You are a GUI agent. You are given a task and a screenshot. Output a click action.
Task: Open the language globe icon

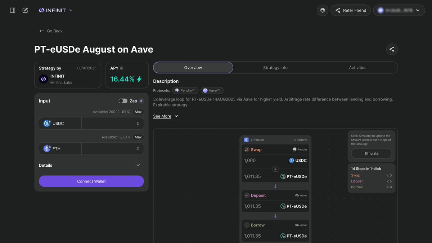click(x=323, y=10)
